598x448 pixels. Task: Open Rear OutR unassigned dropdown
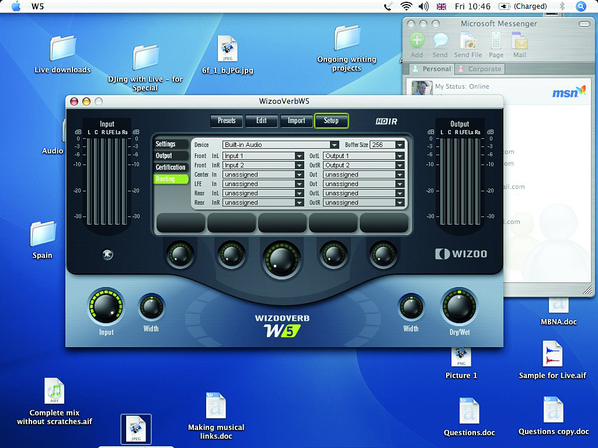tap(364, 202)
